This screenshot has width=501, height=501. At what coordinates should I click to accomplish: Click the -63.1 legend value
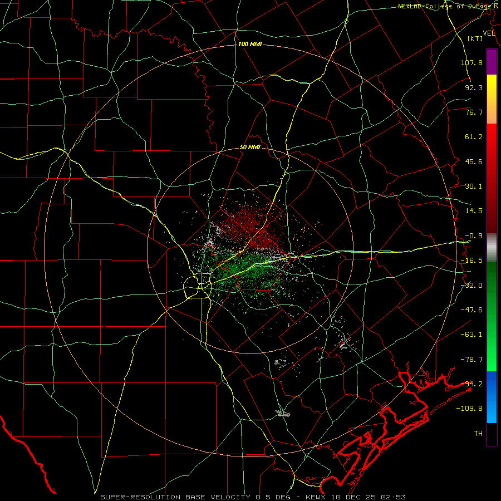[x=471, y=335]
